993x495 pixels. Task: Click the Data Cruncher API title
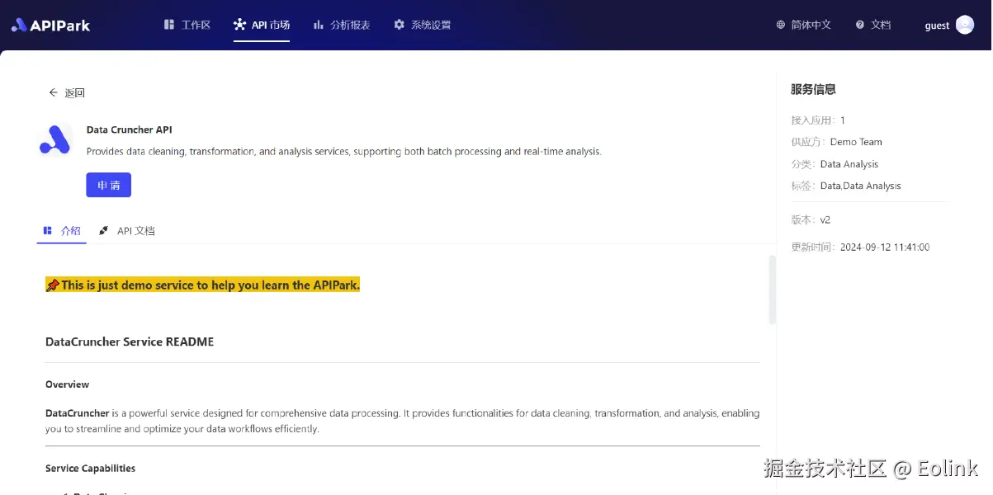[130, 130]
